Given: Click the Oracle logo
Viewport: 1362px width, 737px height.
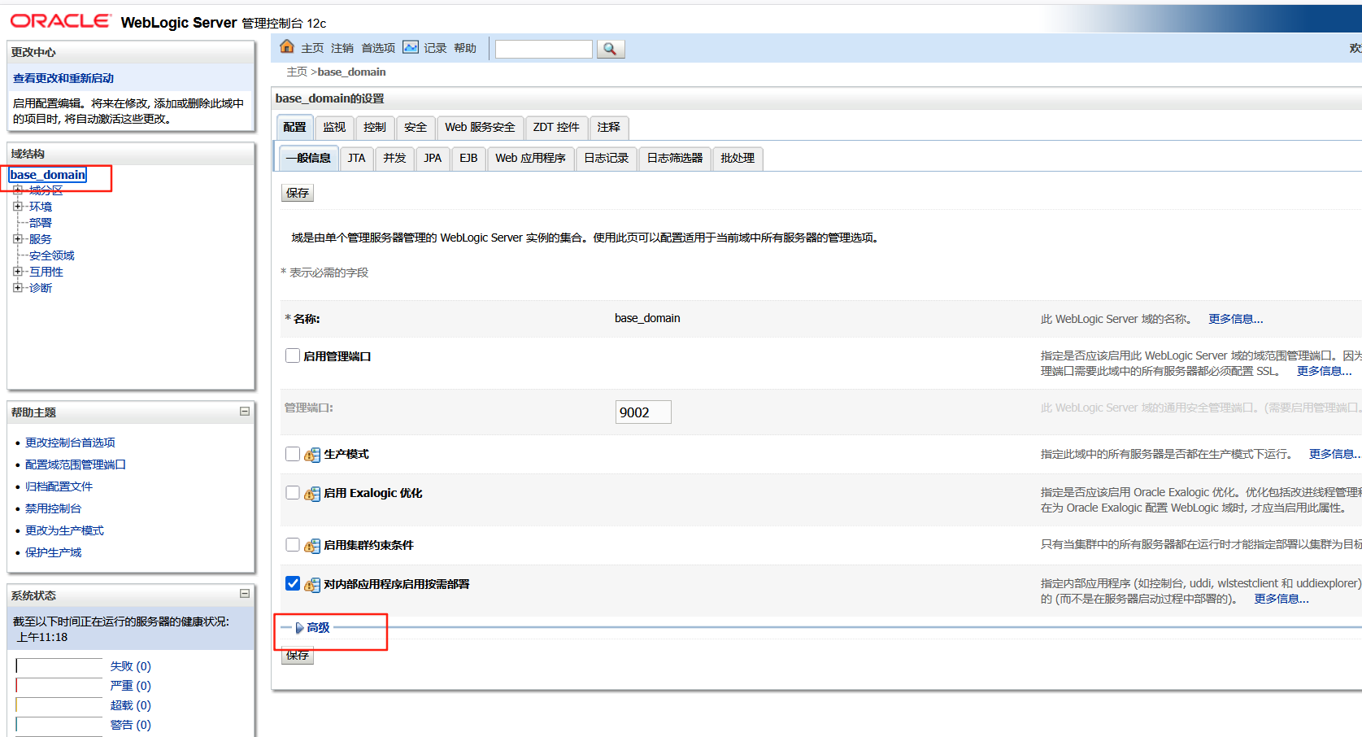Looking at the screenshot, I should point(60,21).
